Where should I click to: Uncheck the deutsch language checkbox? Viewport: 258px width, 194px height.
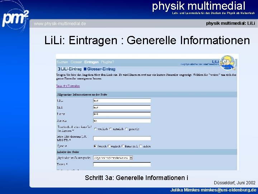(95, 146)
